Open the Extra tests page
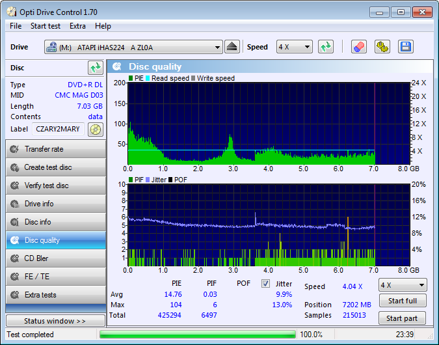Screen dimensions: 439x345 click(56, 295)
